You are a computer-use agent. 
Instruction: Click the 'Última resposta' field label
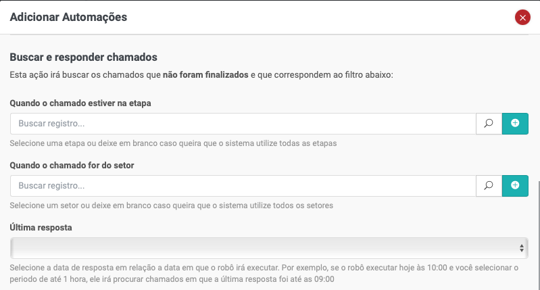coord(41,227)
